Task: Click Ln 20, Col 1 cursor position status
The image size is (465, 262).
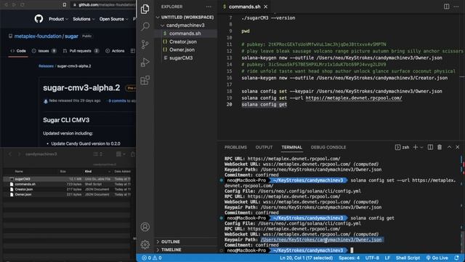Action: pos(306,258)
